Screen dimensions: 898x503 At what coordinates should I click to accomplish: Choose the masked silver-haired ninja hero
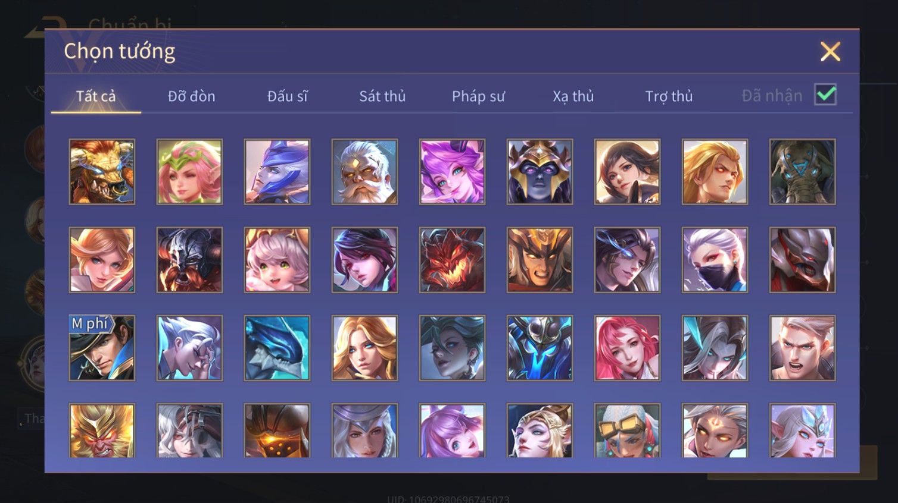pos(715,260)
